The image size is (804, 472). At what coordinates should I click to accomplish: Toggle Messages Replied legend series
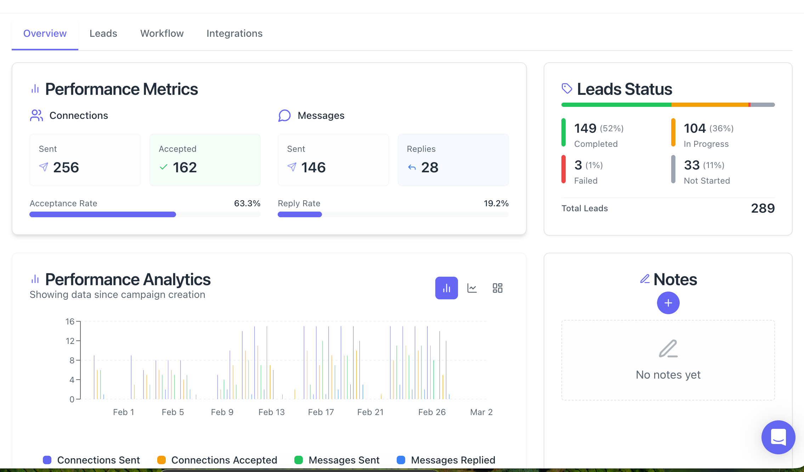pyautogui.click(x=446, y=460)
